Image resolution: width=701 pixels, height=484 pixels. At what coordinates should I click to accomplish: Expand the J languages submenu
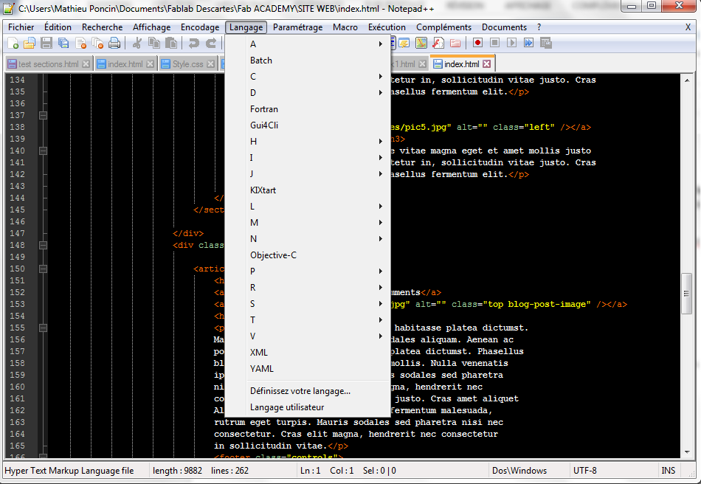tap(308, 174)
